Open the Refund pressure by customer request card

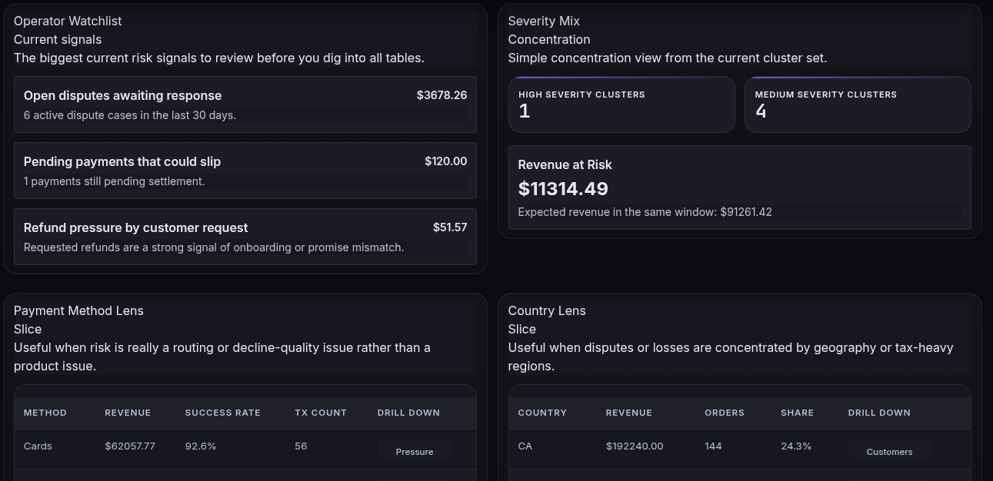click(x=245, y=237)
